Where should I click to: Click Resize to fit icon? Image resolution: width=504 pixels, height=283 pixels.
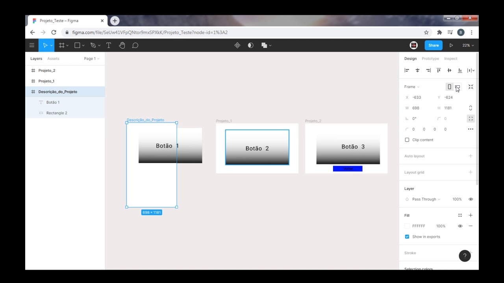471,87
